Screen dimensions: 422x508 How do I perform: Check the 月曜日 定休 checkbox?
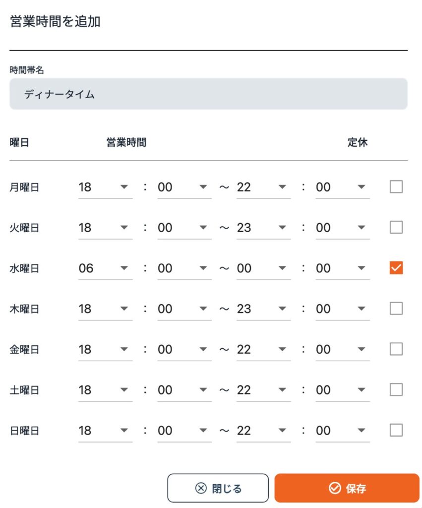(396, 187)
